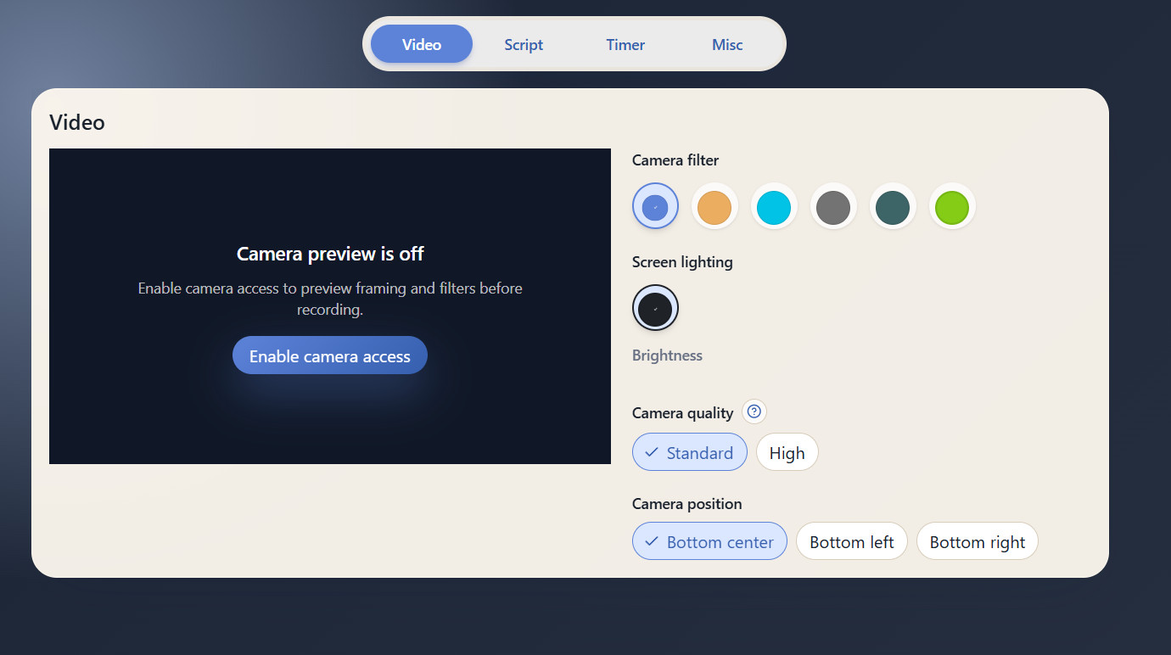Pick the cyan camera filter swatch
Image resolution: width=1171 pixels, height=655 pixels.
coord(774,206)
